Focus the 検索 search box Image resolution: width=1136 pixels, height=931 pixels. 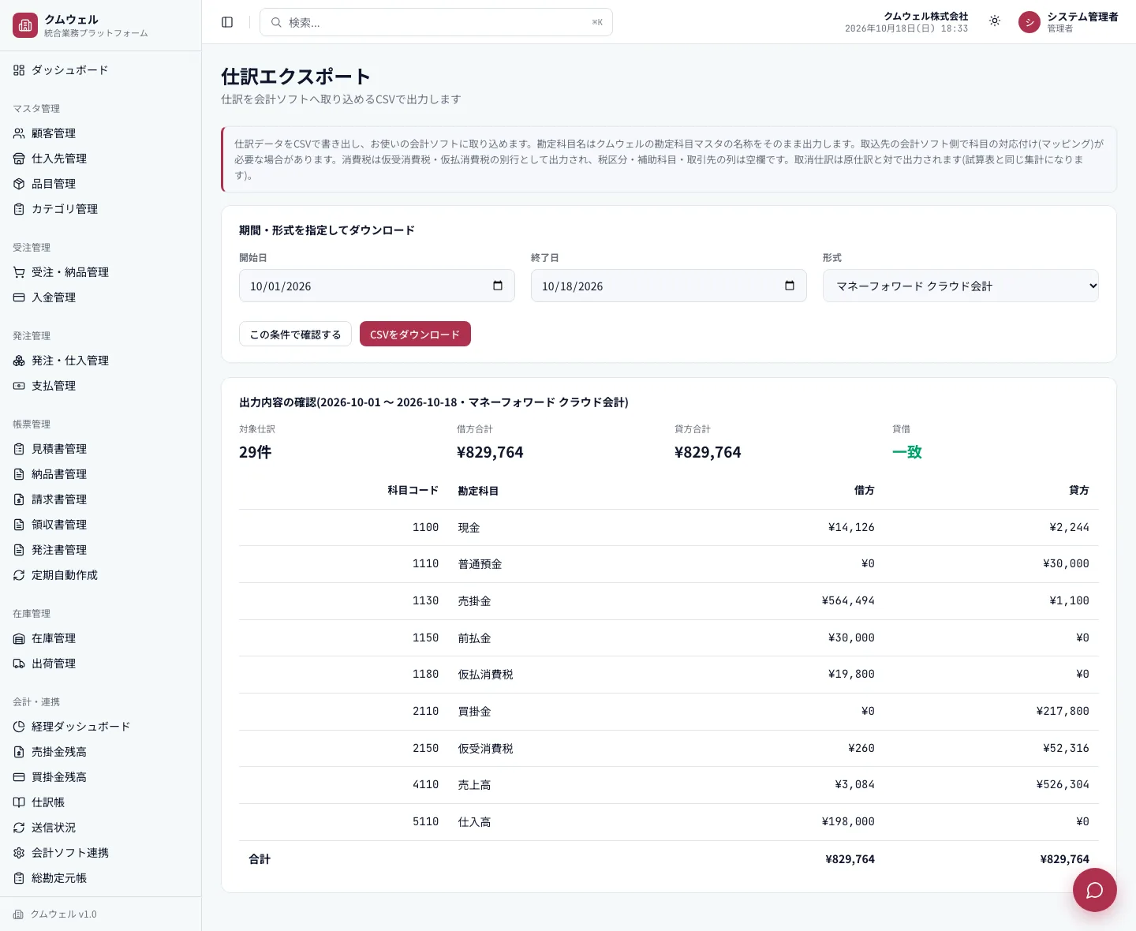435,22
